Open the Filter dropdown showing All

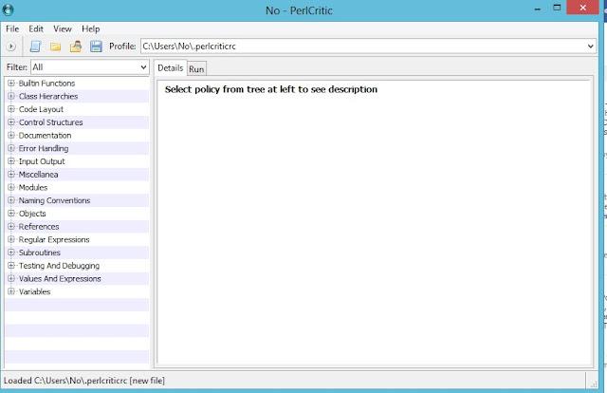tap(90, 67)
